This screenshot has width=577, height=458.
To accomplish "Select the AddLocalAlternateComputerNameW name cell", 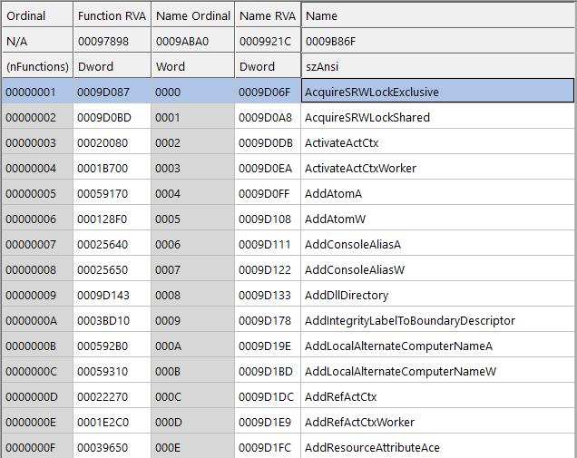I will coord(437,371).
